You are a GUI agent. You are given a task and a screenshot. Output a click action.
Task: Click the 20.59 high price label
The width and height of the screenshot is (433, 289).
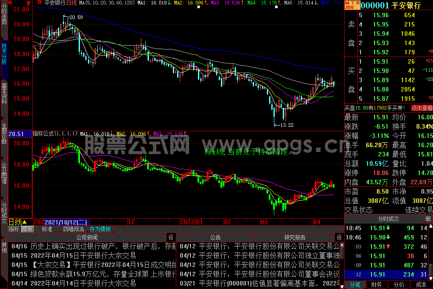point(76,17)
